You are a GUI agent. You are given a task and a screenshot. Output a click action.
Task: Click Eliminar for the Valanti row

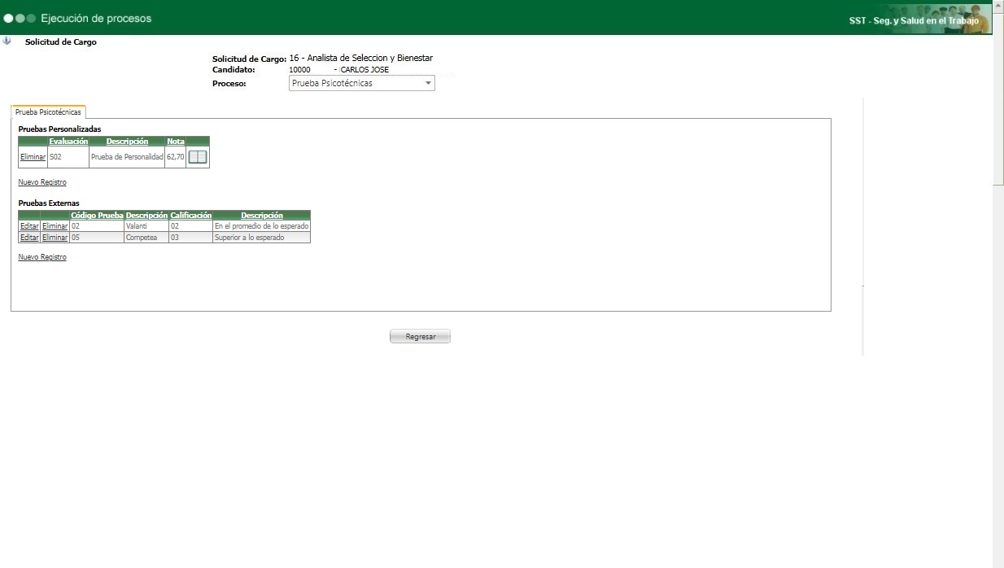(x=55, y=226)
